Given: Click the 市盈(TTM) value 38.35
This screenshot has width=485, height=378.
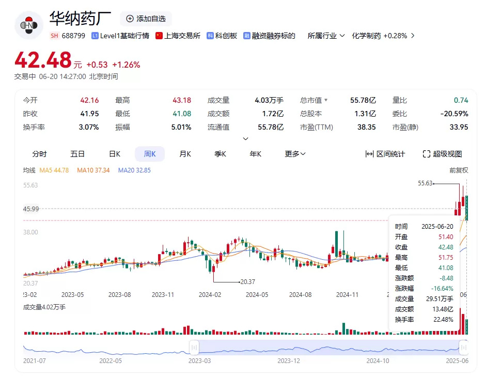Looking at the screenshot, I should click(367, 127).
